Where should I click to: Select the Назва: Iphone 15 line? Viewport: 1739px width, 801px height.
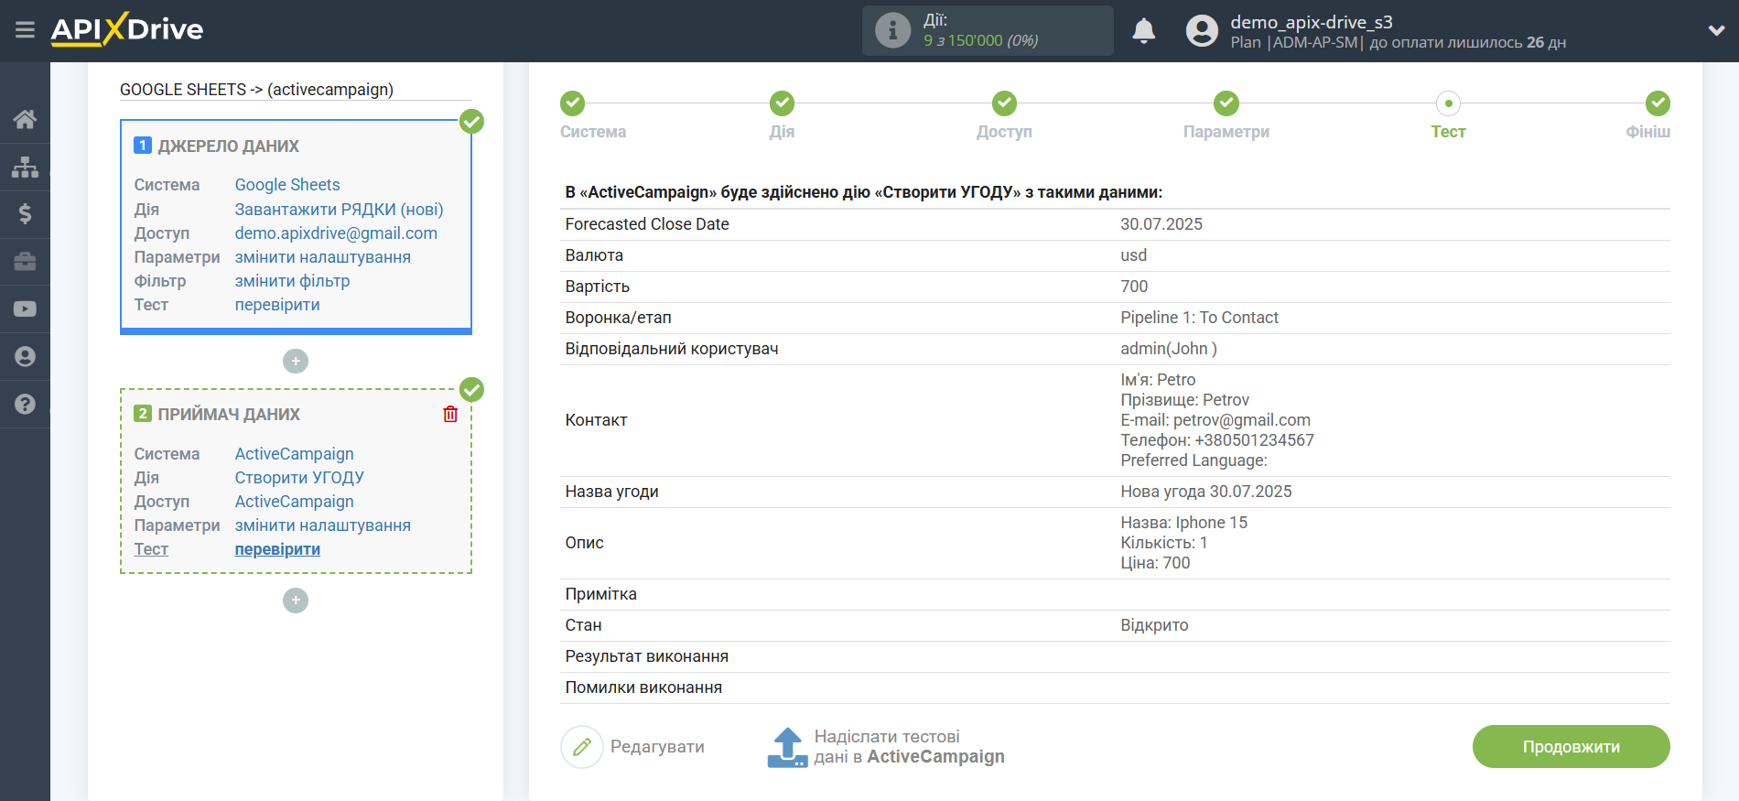(1183, 523)
